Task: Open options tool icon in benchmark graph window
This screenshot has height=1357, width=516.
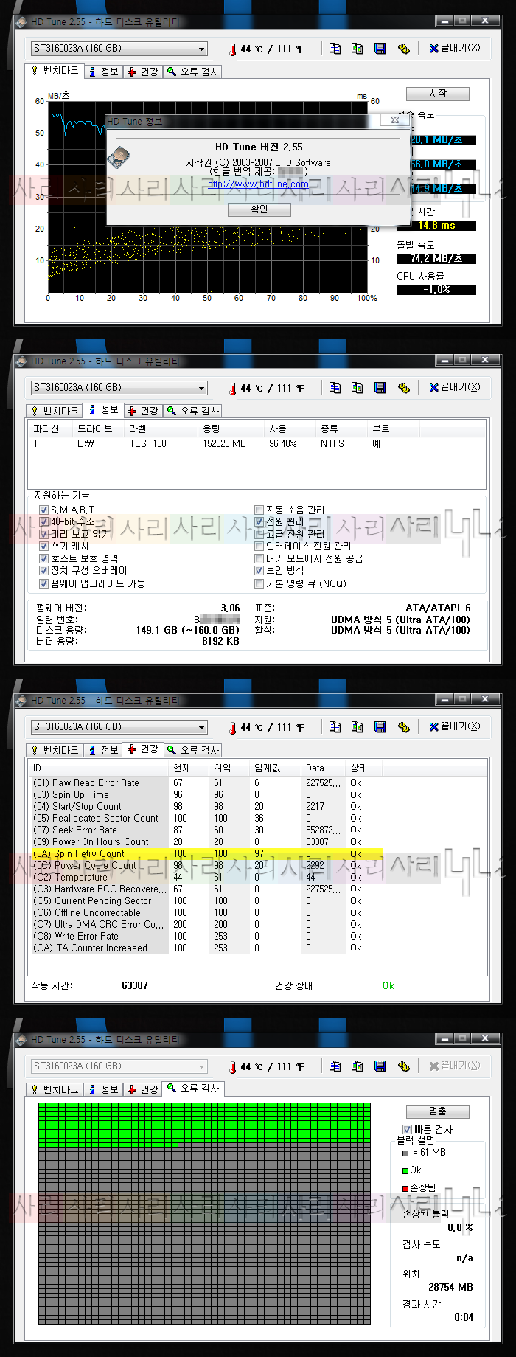Action: [403, 49]
